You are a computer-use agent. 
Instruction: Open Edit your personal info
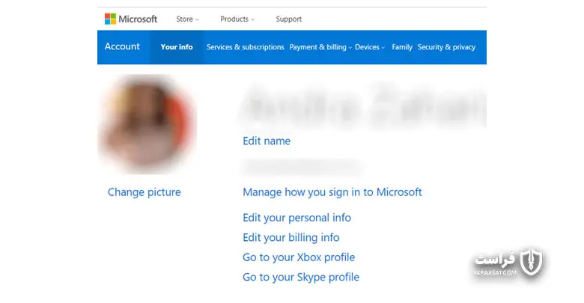click(x=296, y=218)
